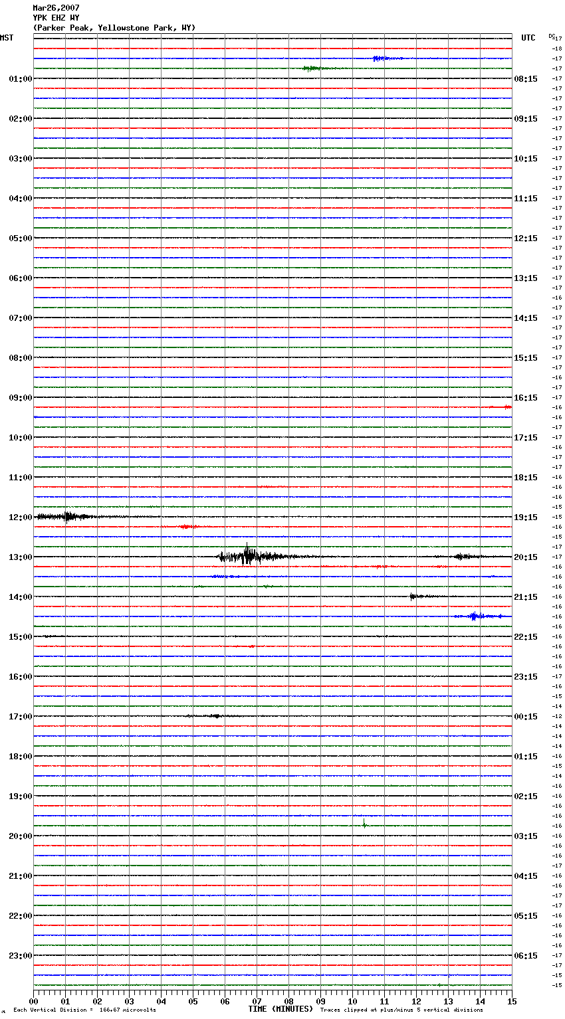Image resolution: width=565 pixels, height=1019 pixels.
Task: Select the 01:00 MST time label
Action: tap(21, 79)
